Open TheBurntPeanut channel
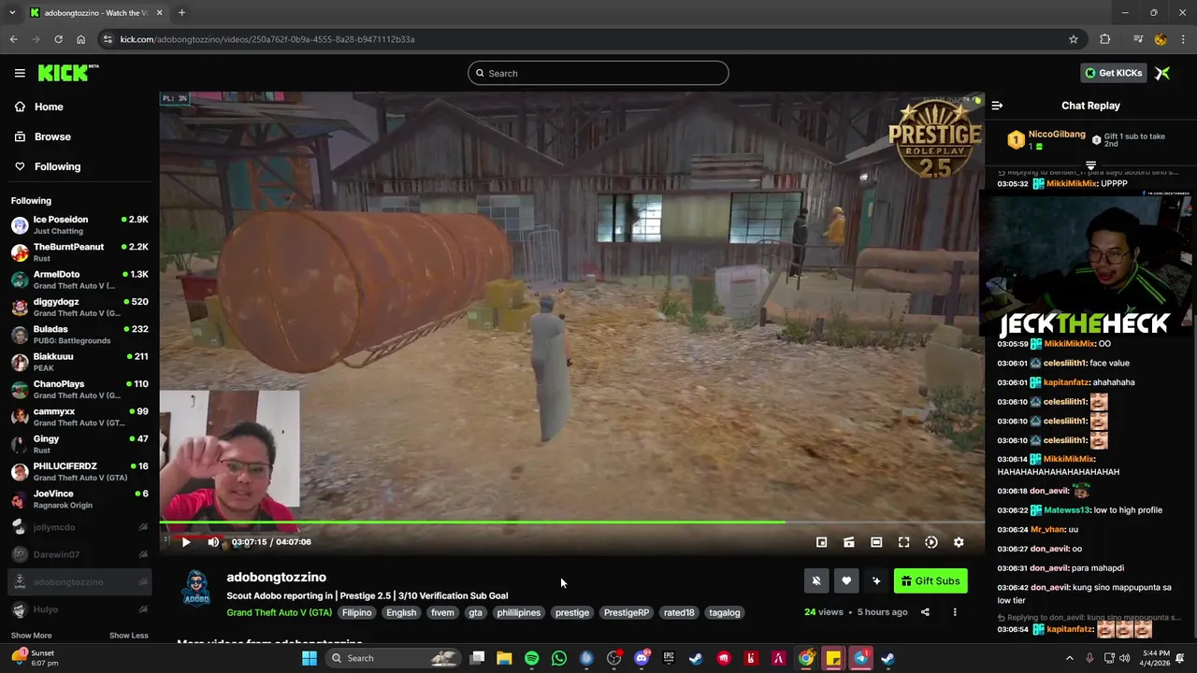This screenshot has width=1197, height=673. (x=79, y=252)
